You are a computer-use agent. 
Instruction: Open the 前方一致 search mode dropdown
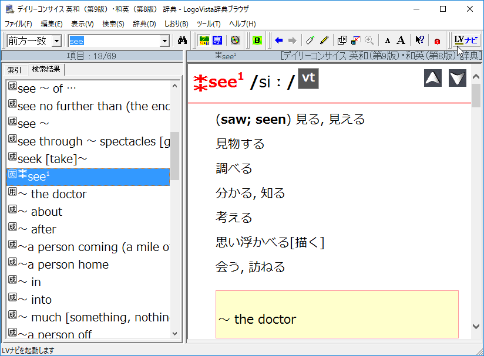[56, 40]
